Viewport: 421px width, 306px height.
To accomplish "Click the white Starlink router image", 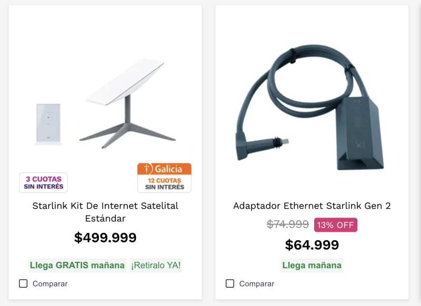I will 47,124.
